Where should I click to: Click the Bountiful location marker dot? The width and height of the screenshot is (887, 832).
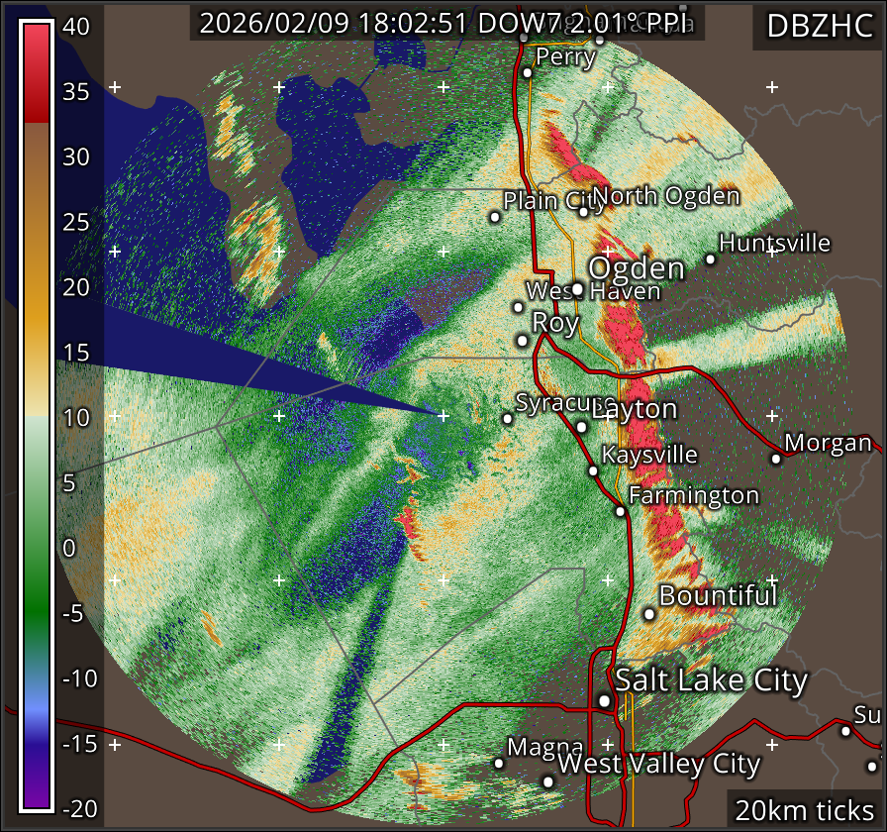click(x=649, y=614)
